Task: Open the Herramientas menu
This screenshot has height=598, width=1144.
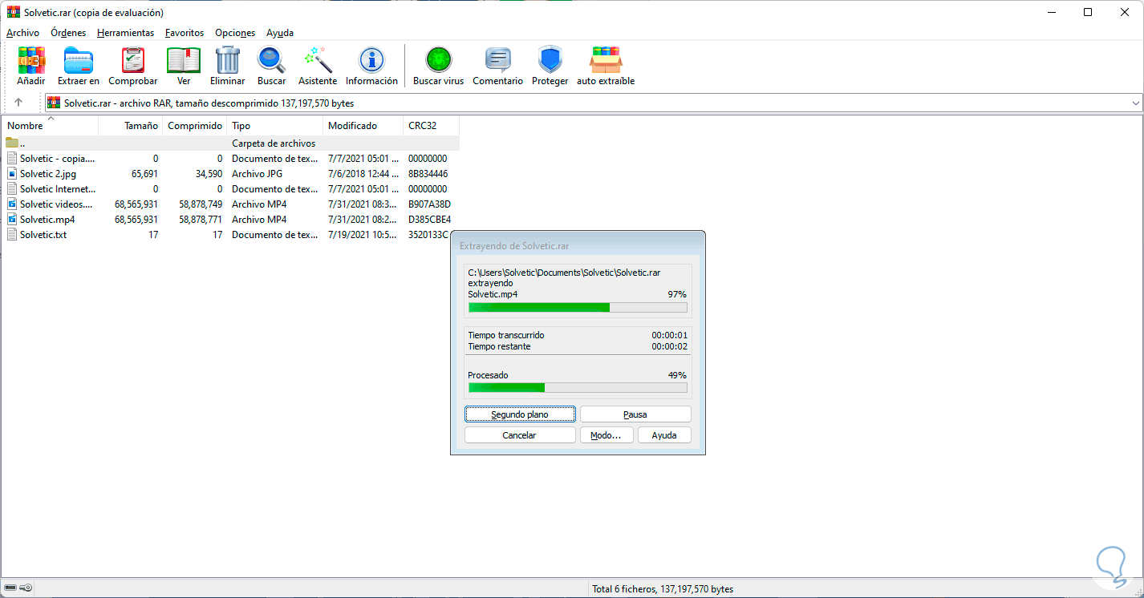Action: (x=126, y=33)
